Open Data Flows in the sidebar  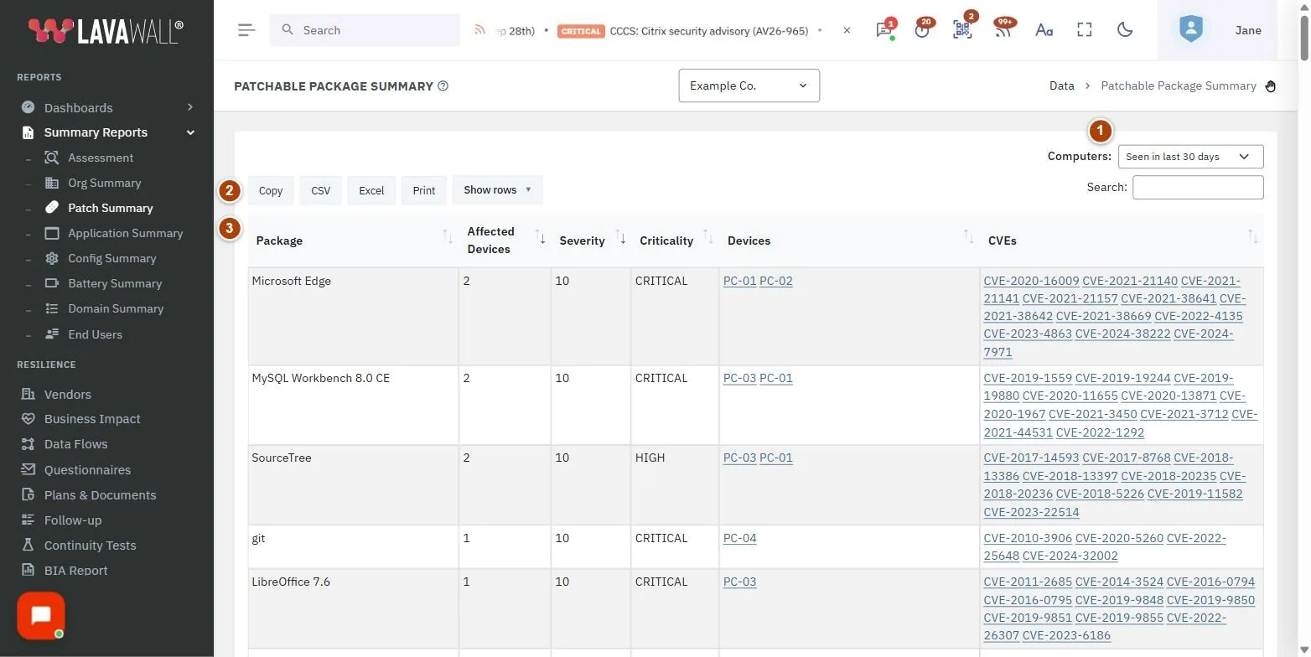click(75, 444)
